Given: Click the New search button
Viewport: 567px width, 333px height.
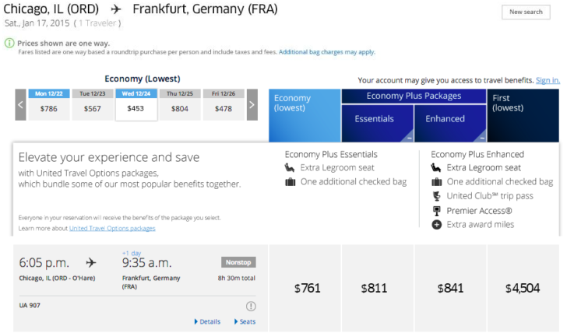Looking at the screenshot, I should tap(526, 12).
